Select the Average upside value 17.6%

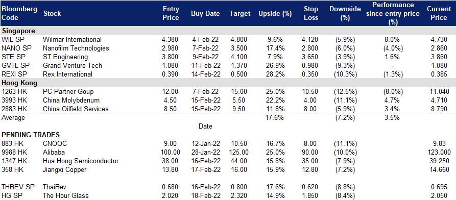pyautogui.click(x=275, y=117)
